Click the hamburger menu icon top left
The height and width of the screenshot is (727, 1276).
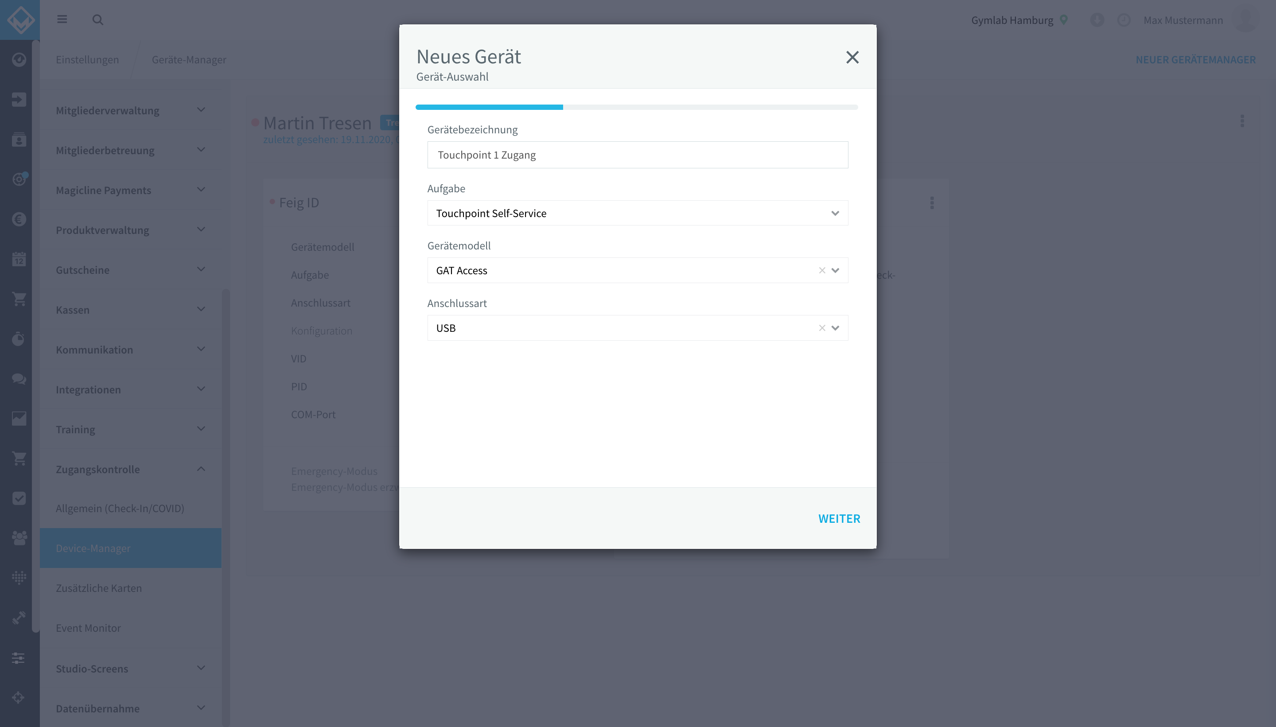point(62,19)
